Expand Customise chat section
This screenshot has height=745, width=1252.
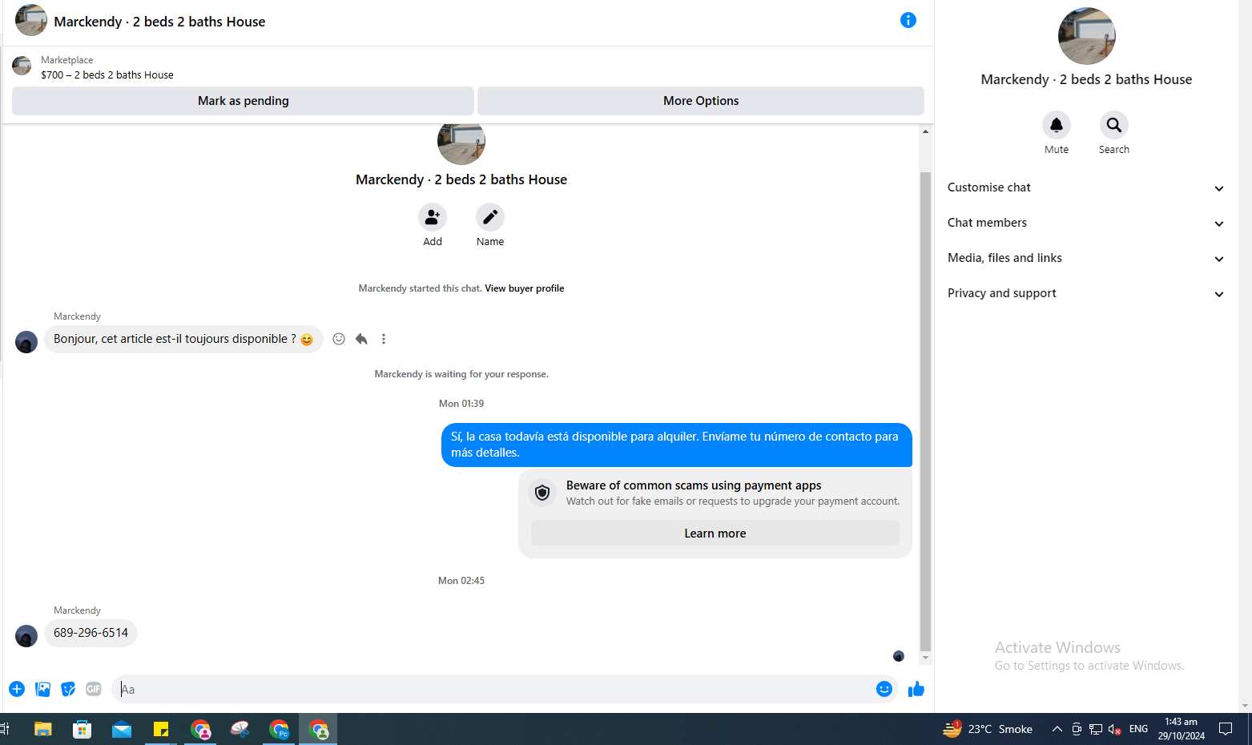[x=1085, y=187]
